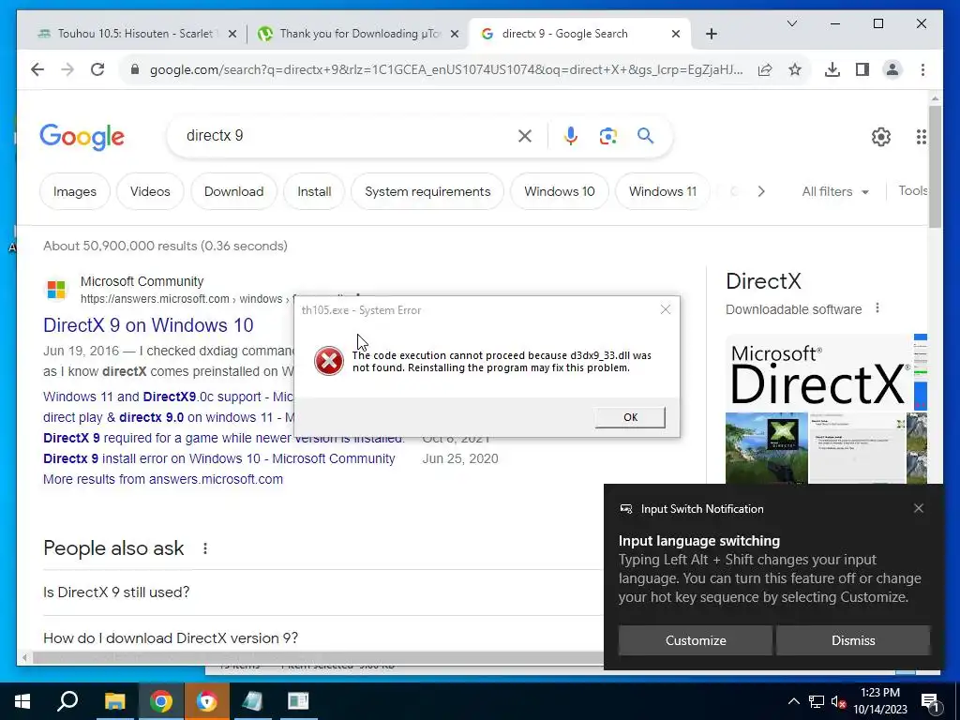Viewport: 960px width, 720px height.
Task: Open the network tray icon
Action: click(x=817, y=701)
